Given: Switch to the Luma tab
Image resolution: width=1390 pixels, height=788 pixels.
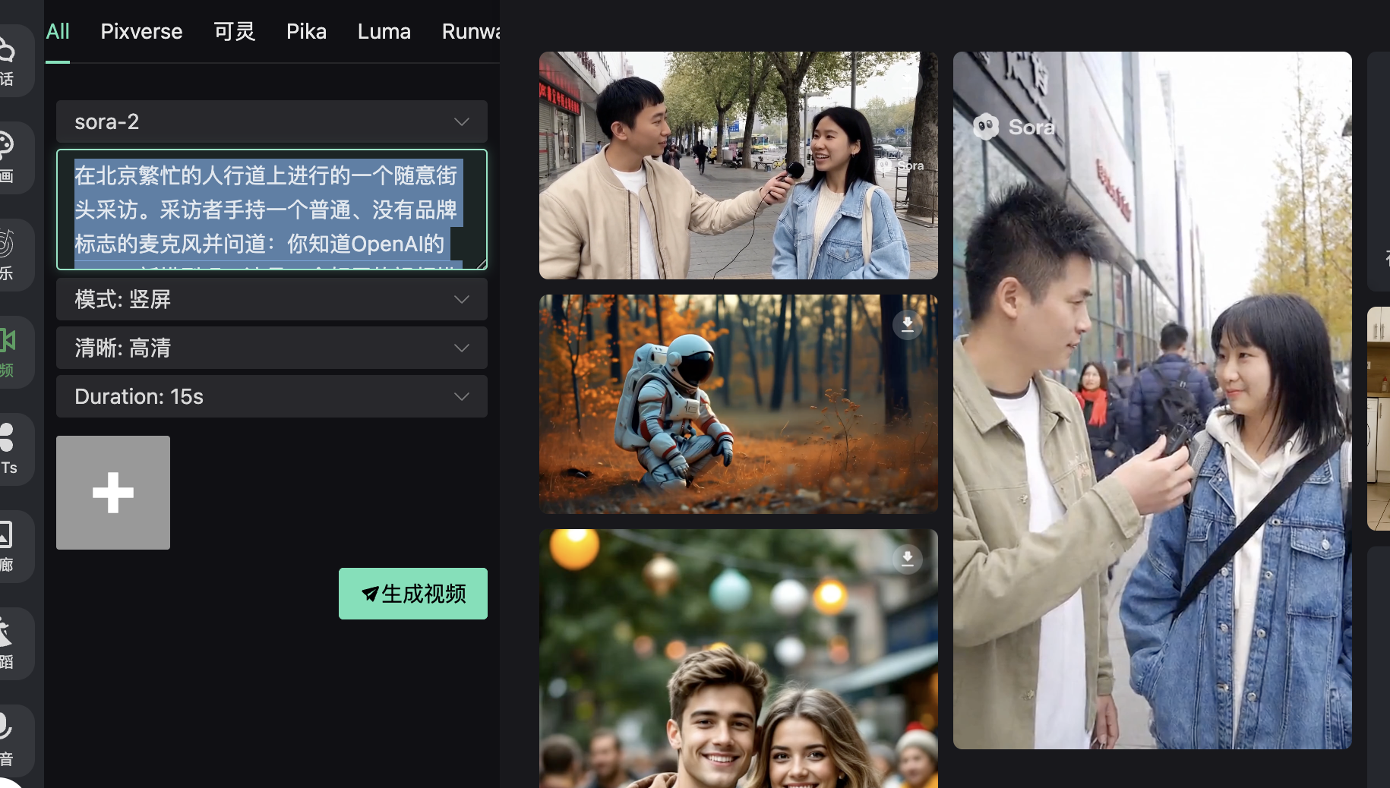Looking at the screenshot, I should 384,31.
